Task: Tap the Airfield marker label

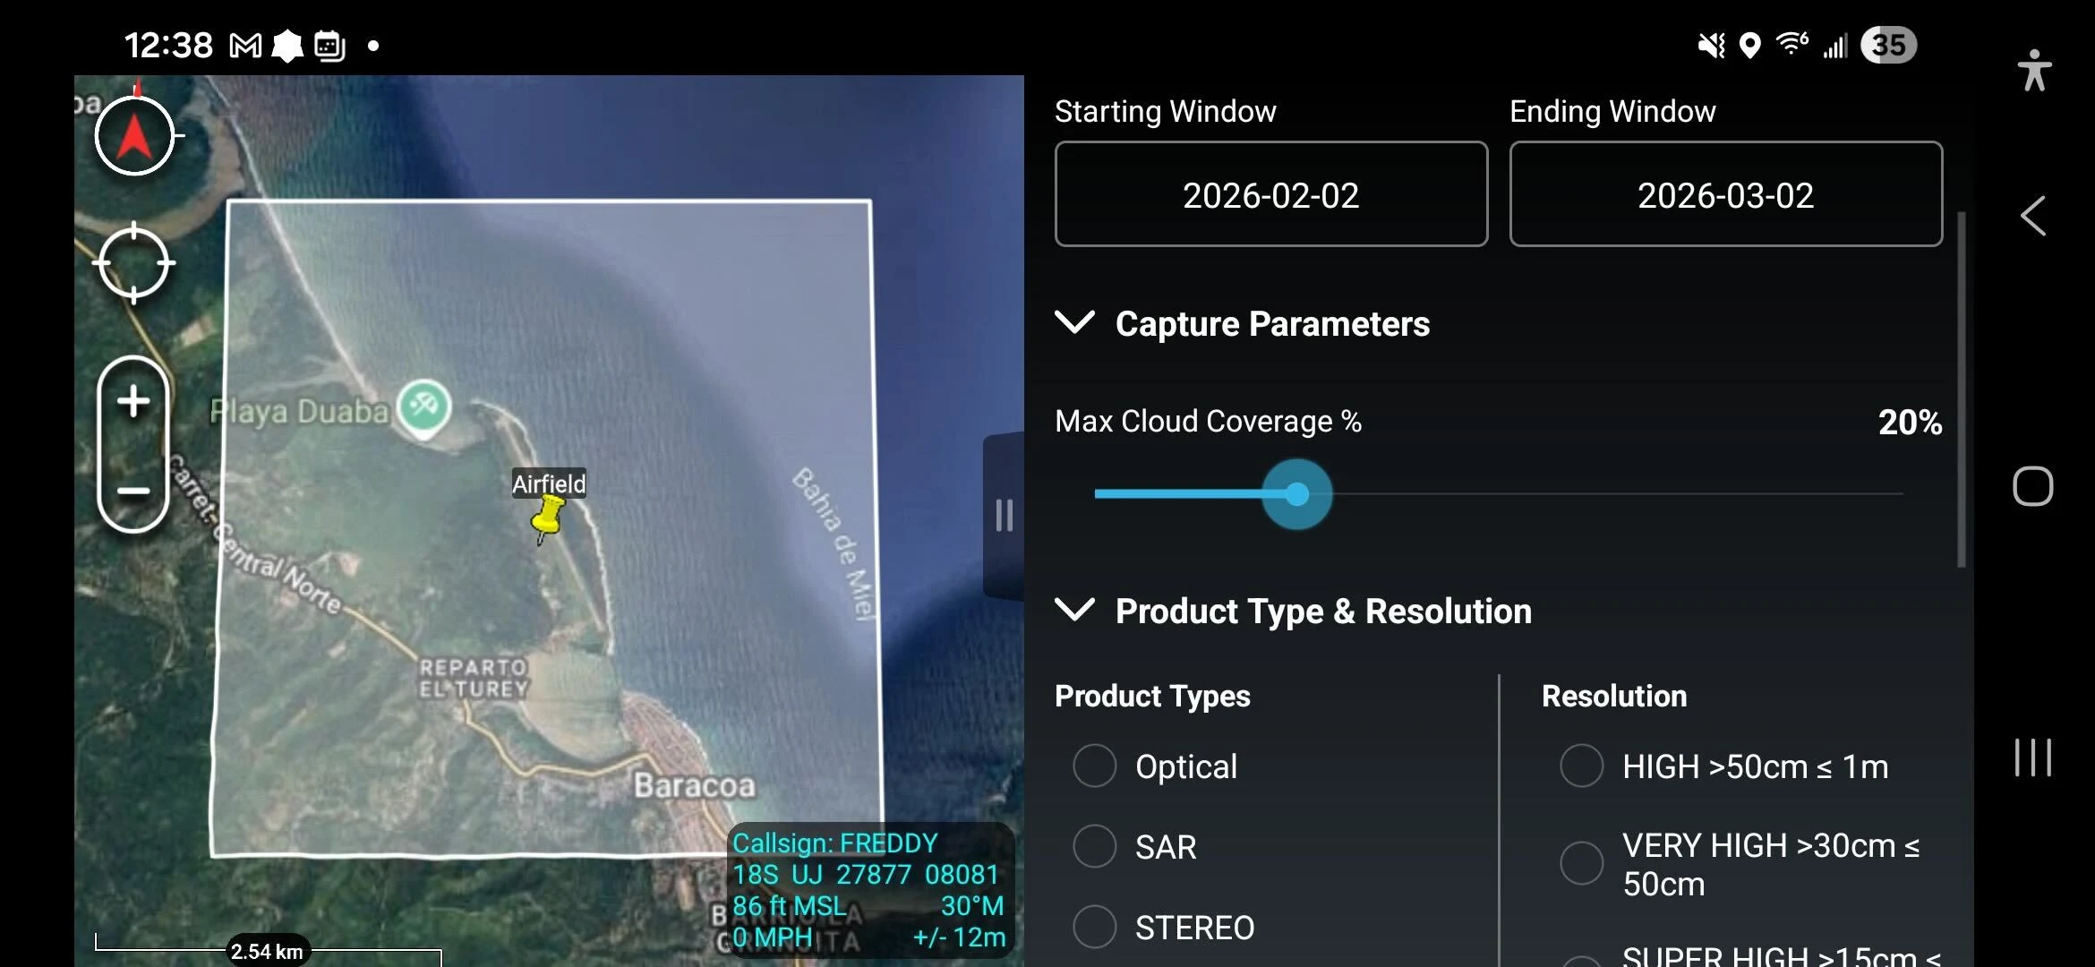Action: [x=549, y=483]
